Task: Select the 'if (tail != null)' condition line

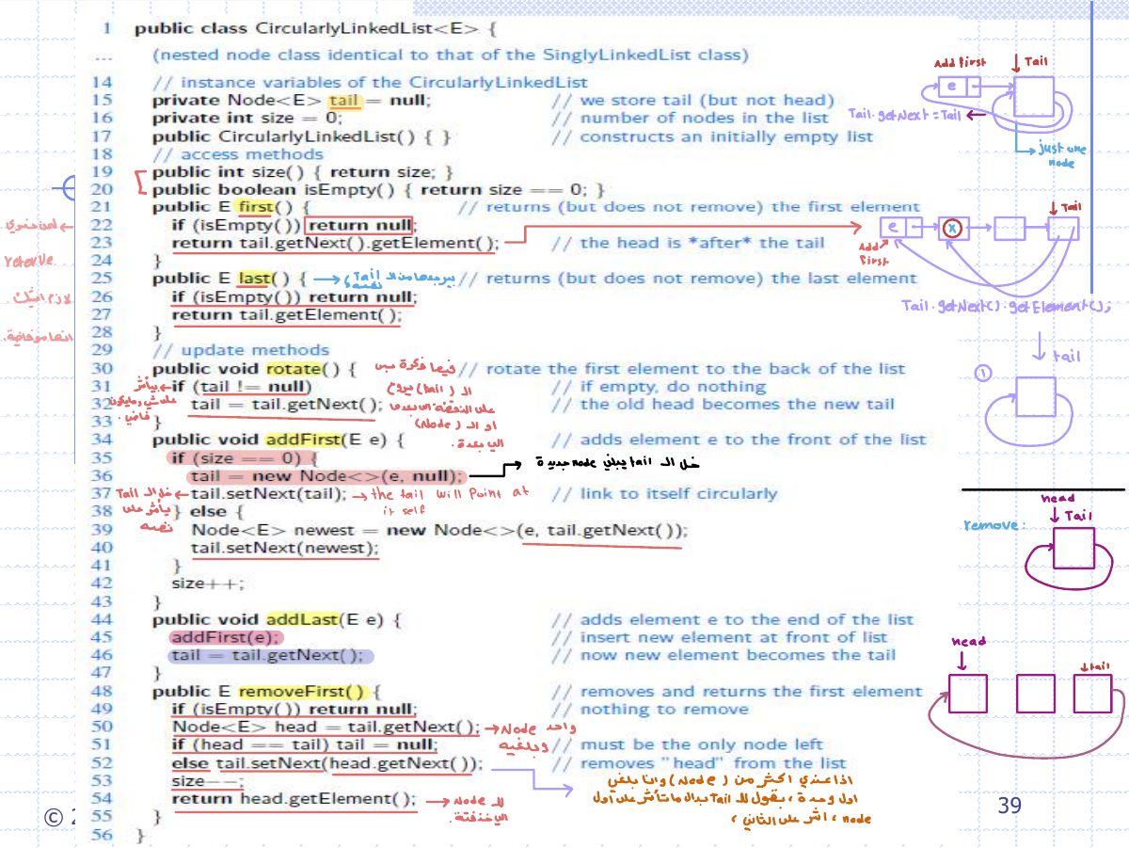Action: (x=242, y=386)
